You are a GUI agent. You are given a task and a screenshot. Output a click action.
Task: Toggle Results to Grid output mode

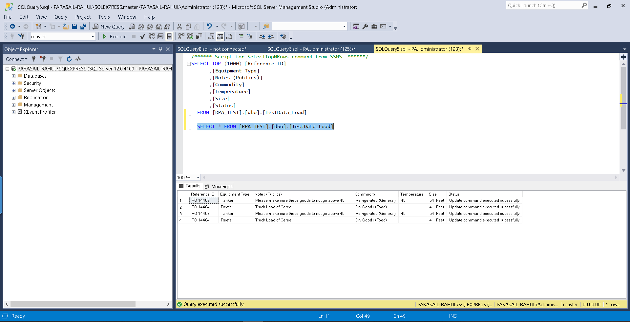pos(220,37)
